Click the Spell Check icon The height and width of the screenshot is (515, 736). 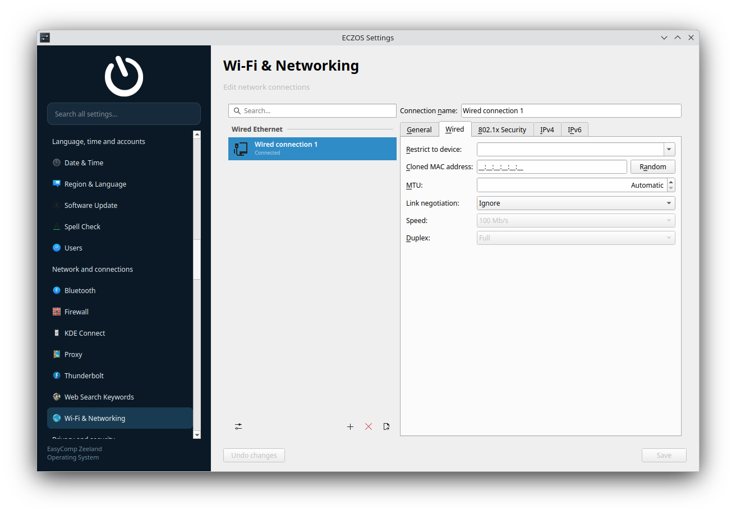point(57,226)
